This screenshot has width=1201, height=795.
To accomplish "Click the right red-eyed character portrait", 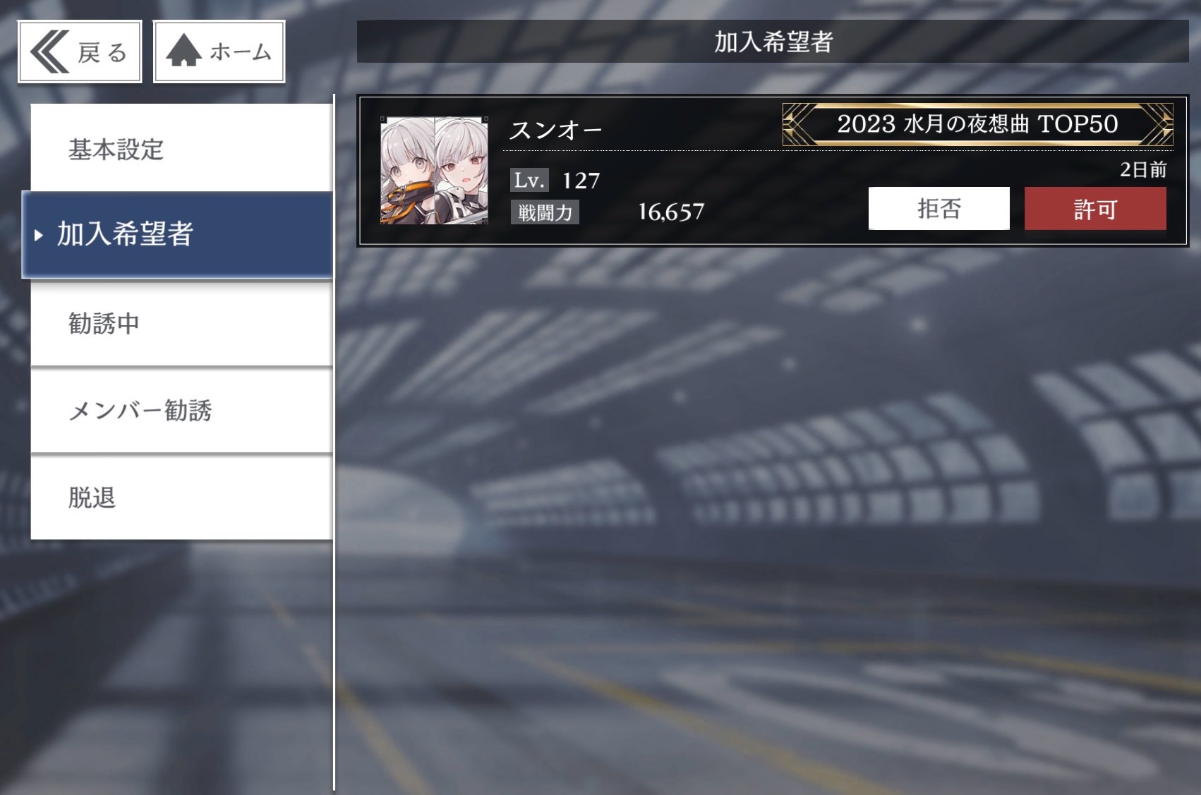I will [461, 171].
